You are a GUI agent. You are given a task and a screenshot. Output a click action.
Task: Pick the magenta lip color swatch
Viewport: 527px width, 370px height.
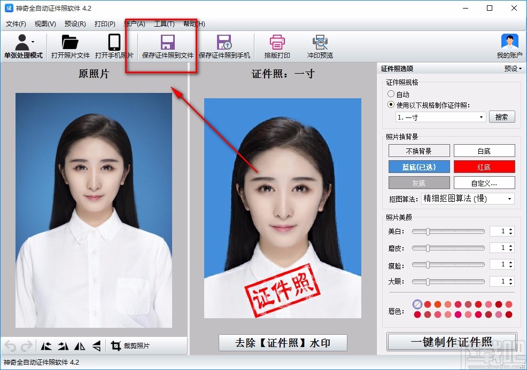458,314
